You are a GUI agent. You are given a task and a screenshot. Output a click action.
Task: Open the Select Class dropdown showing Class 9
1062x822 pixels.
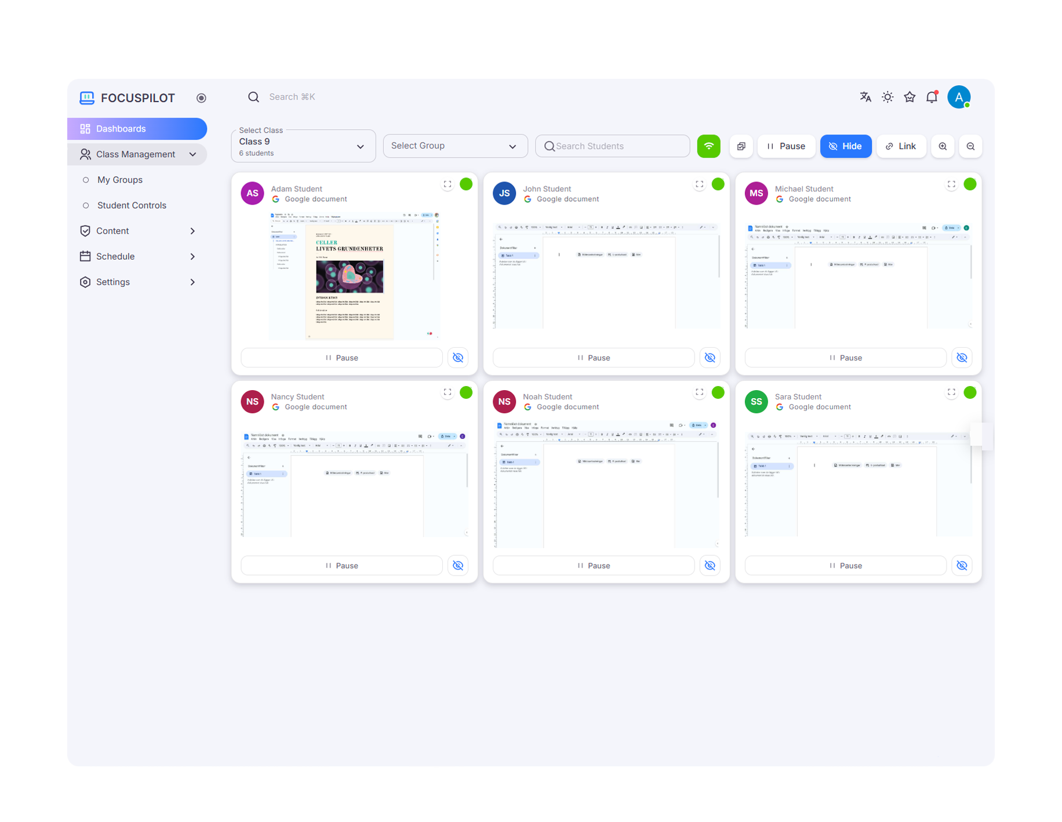[x=303, y=146]
